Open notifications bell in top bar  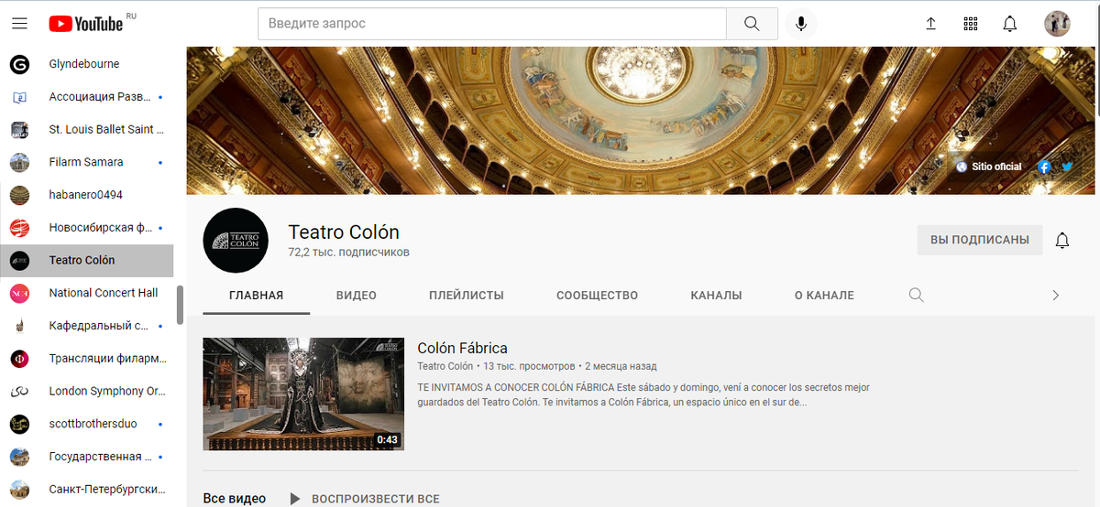(1010, 24)
